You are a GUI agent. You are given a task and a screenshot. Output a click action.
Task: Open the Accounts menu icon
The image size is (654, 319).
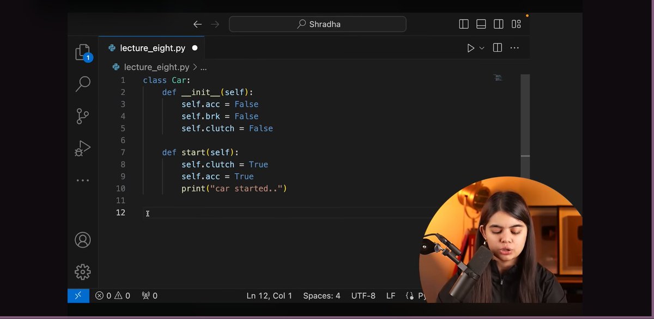coord(82,240)
